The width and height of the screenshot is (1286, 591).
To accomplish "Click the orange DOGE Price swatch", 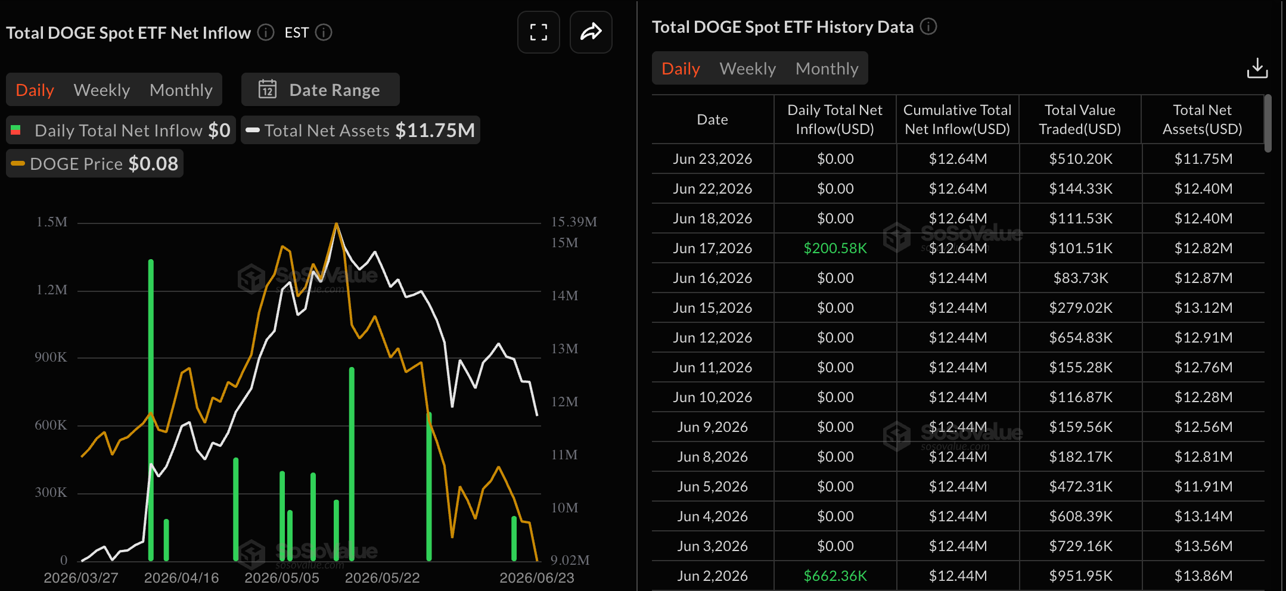I will tap(18, 163).
